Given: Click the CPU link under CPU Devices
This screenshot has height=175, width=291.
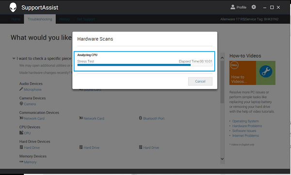Looking at the screenshot, I should point(27,133).
